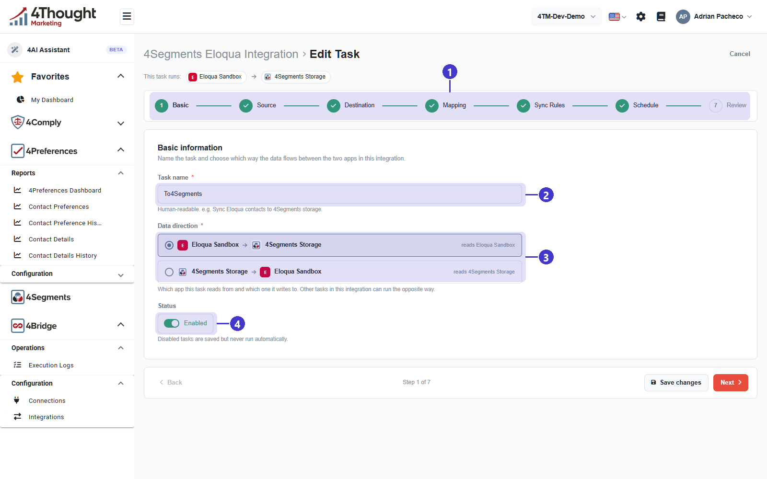Collapse the 4Bridge section

coord(121,325)
